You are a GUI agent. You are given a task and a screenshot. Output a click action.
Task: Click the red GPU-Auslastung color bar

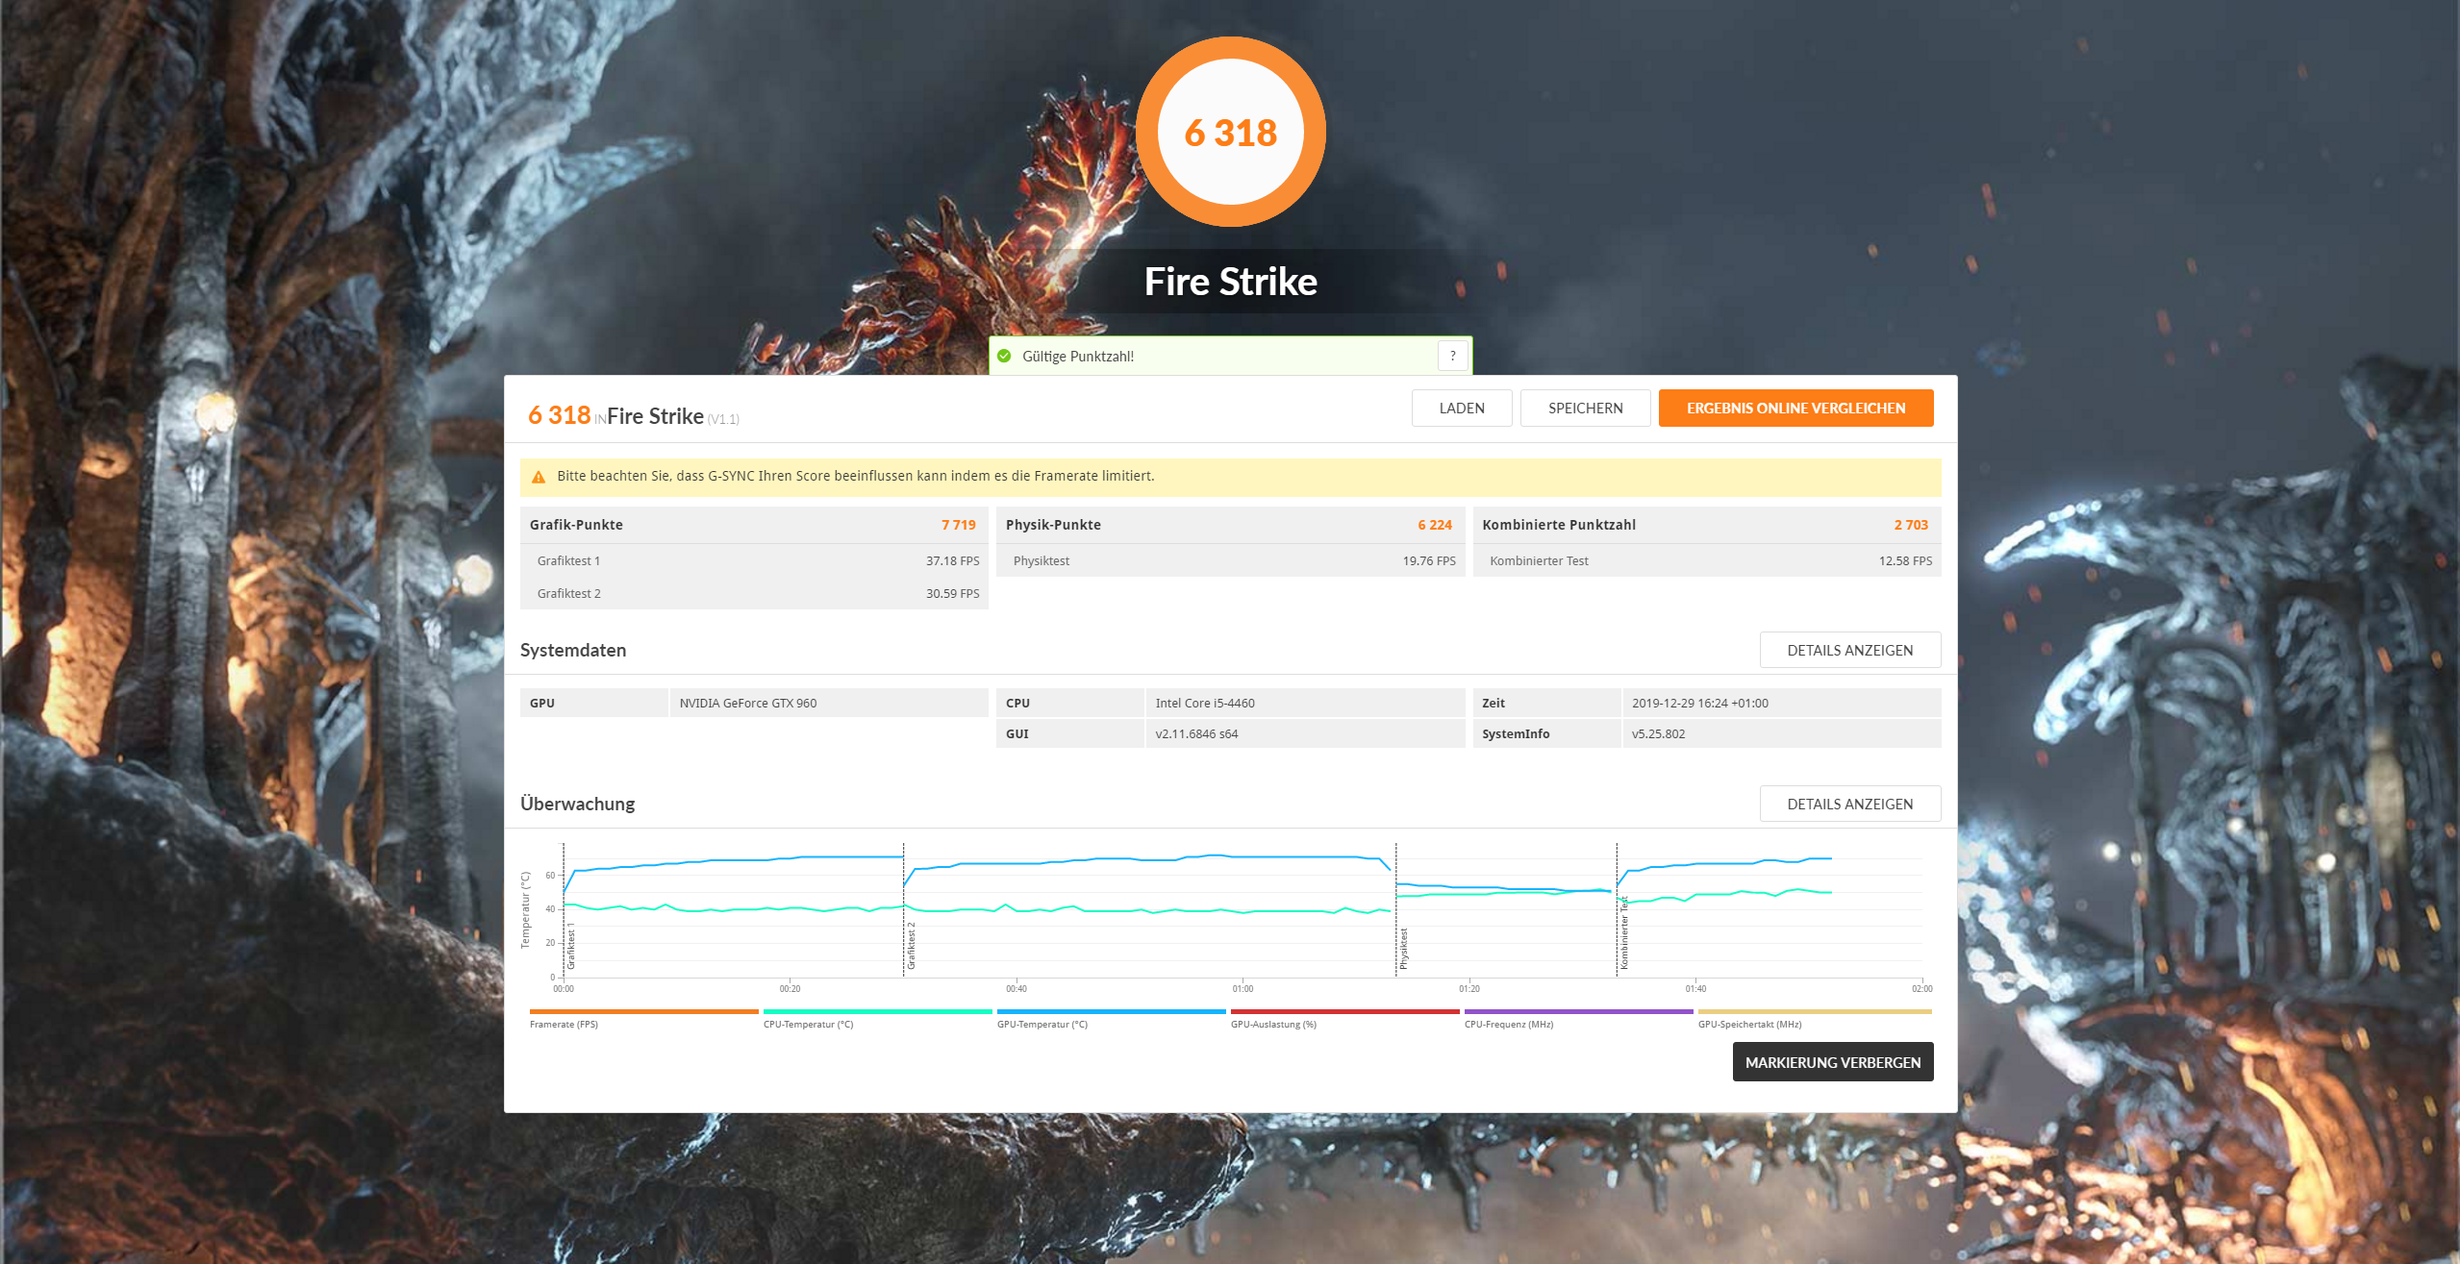[1343, 1011]
